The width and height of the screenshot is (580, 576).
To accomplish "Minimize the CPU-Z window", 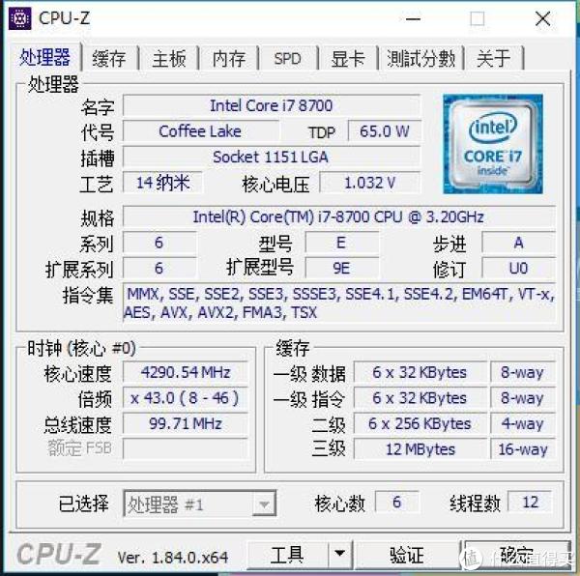I will point(413,18).
